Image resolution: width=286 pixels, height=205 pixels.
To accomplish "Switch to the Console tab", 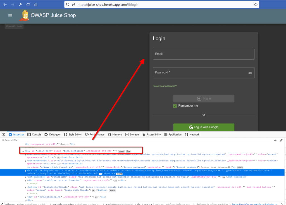I will pos(34,134).
